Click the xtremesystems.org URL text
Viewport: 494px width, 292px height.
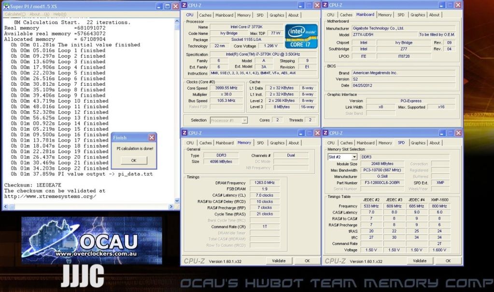tap(50, 197)
